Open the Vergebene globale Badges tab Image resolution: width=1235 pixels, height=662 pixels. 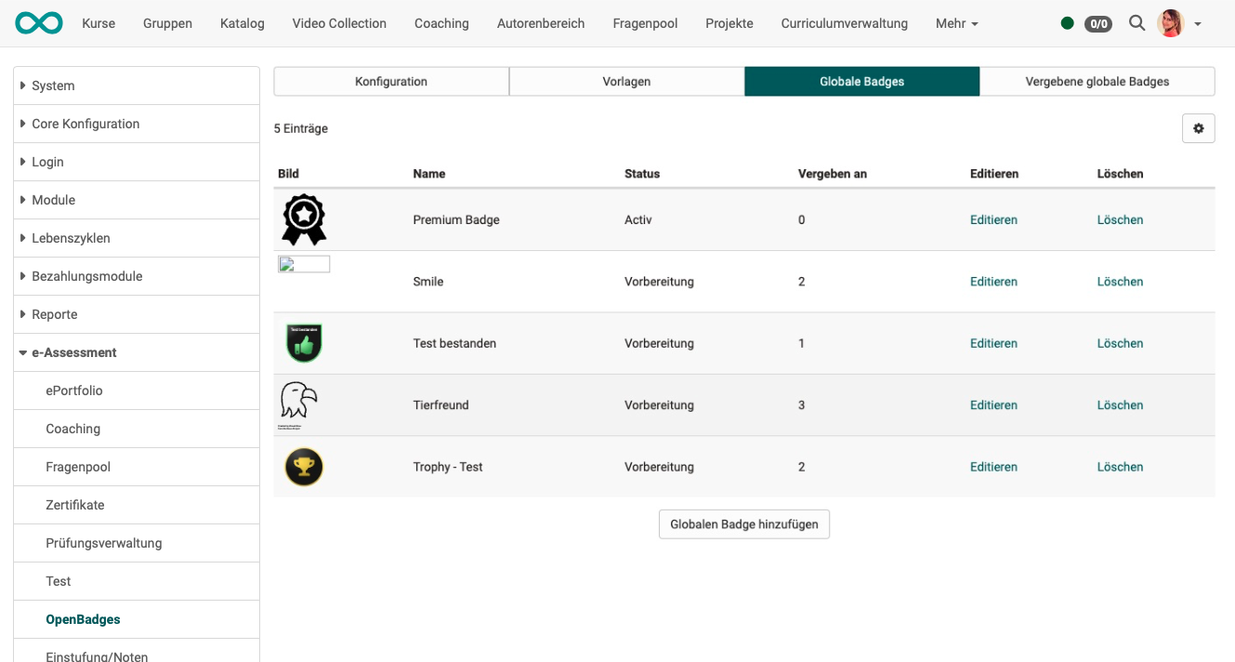point(1097,81)
